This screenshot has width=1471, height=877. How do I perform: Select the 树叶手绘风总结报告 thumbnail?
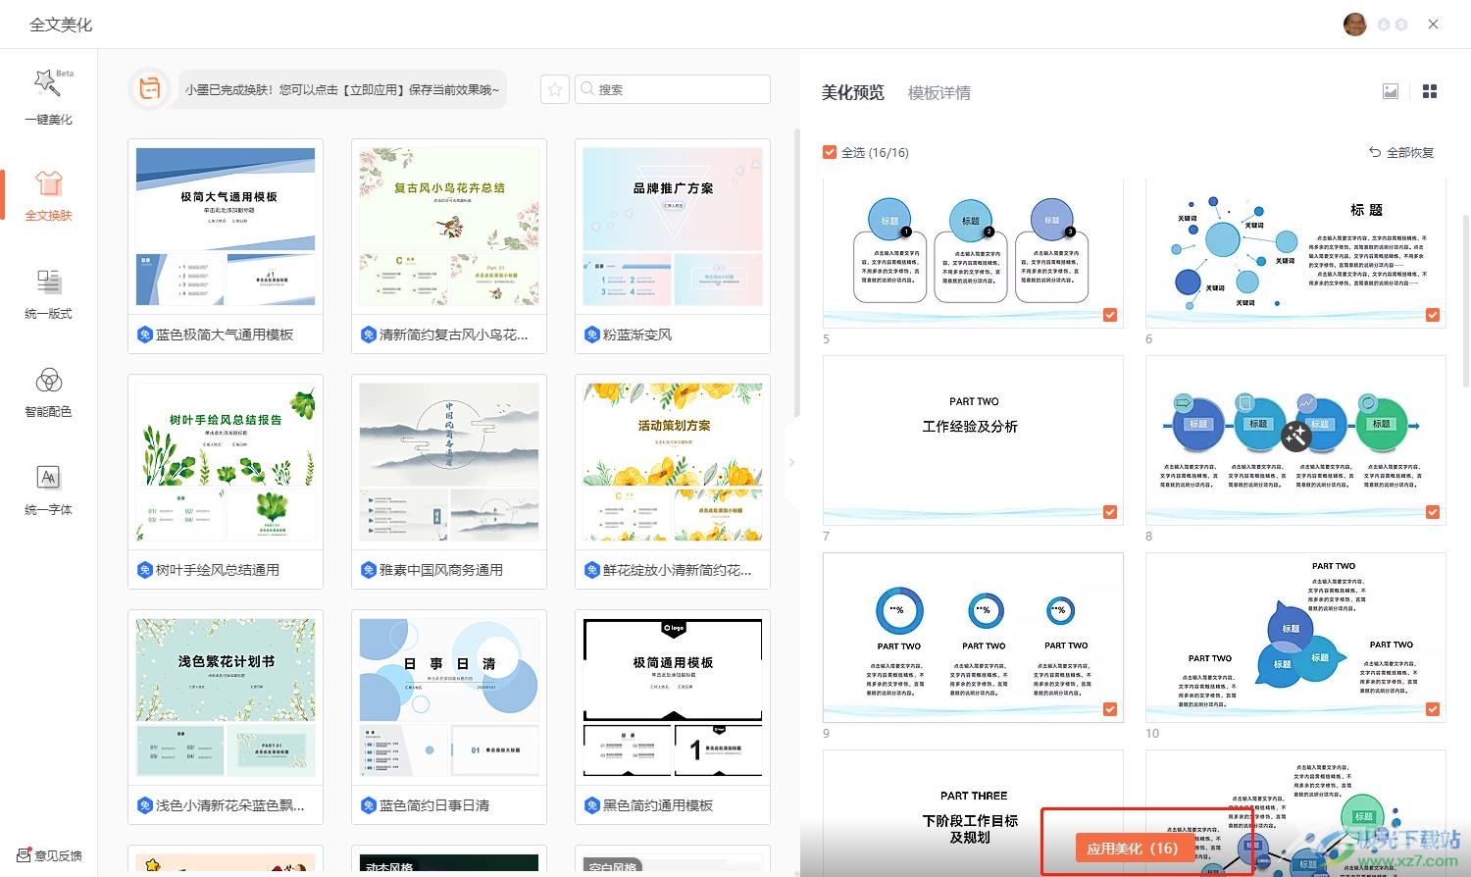click(226, 462)
